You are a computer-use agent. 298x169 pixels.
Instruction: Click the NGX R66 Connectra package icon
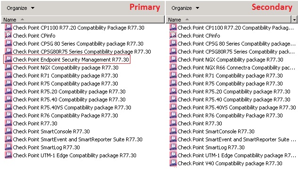click(x=173, y=67)
